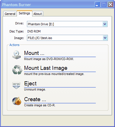Viewport: 115px width, 127px height.
Task: Click the "Mount Last Image" action title
Action: coord(46,68)
